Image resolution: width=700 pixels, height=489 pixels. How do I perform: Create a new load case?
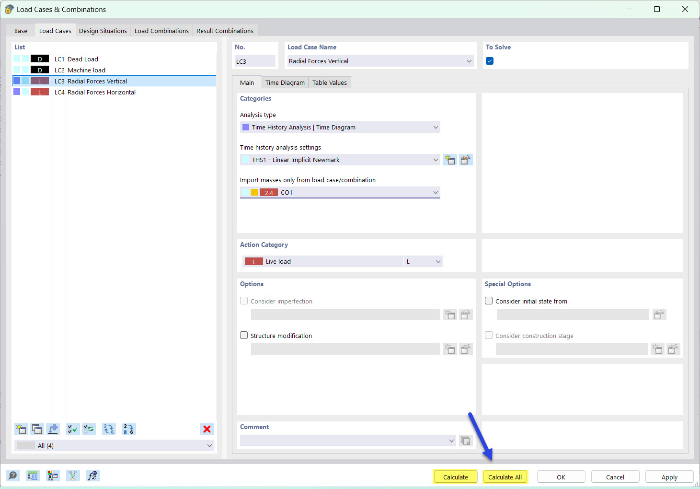click(21, 429)
